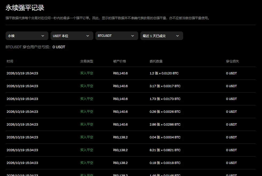
Task: Click the 永续强平记录 page title
Action: (25, 8)
